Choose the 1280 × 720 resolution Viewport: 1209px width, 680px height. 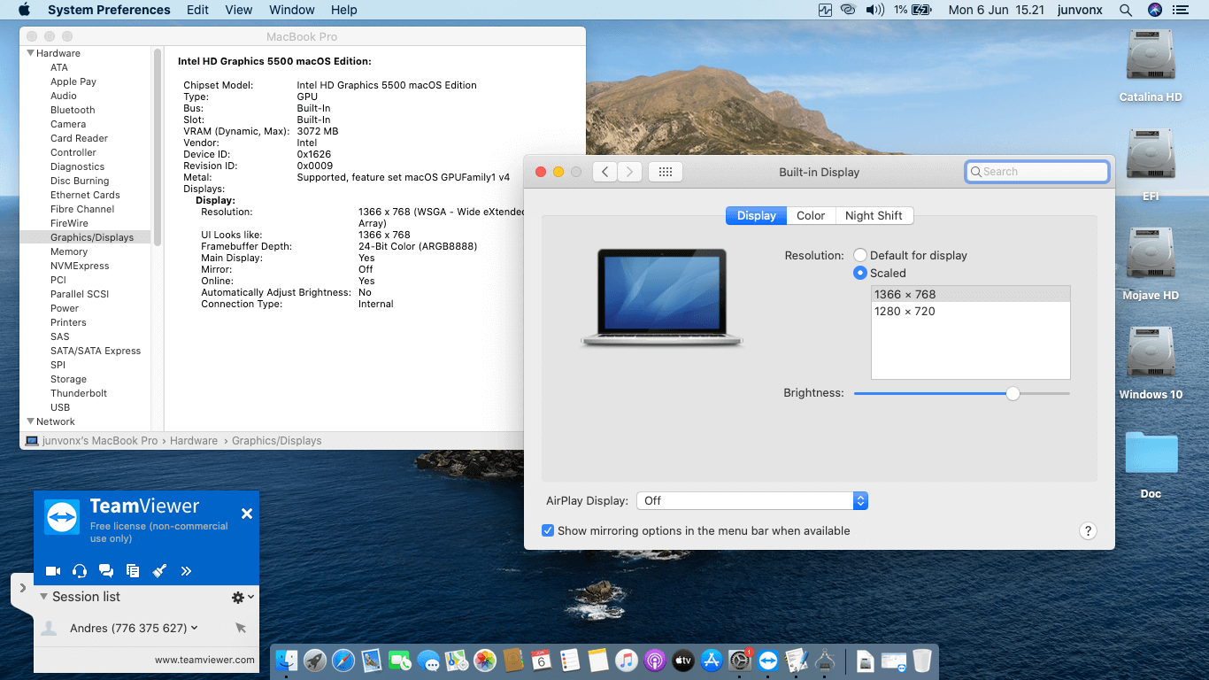[x=905, y=312]
